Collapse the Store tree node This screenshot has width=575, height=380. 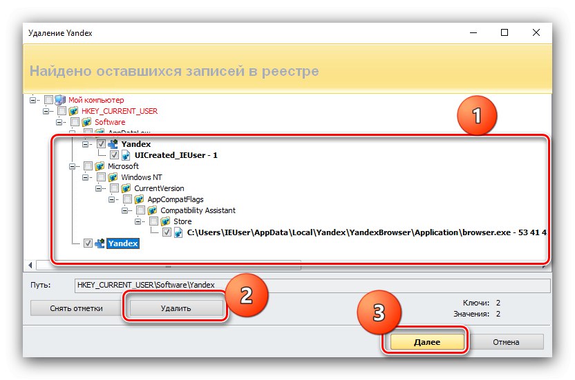[138, 221]
